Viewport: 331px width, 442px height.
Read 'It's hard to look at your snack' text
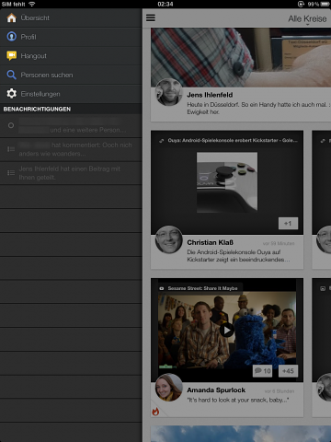(238, 400)
